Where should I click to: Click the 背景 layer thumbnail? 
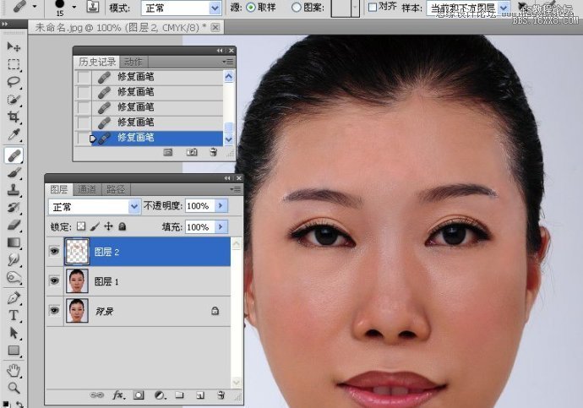pos(77,311)
